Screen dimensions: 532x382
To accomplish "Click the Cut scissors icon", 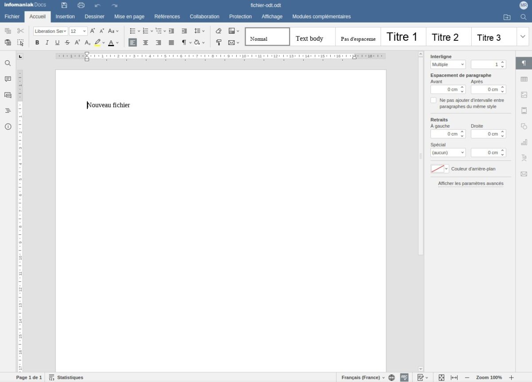I will pos(20,31).
